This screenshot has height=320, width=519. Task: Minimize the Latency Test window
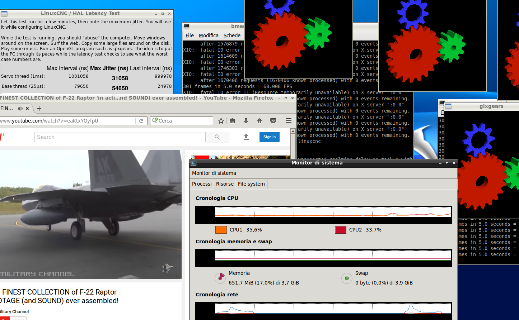(x=156, y=14)
